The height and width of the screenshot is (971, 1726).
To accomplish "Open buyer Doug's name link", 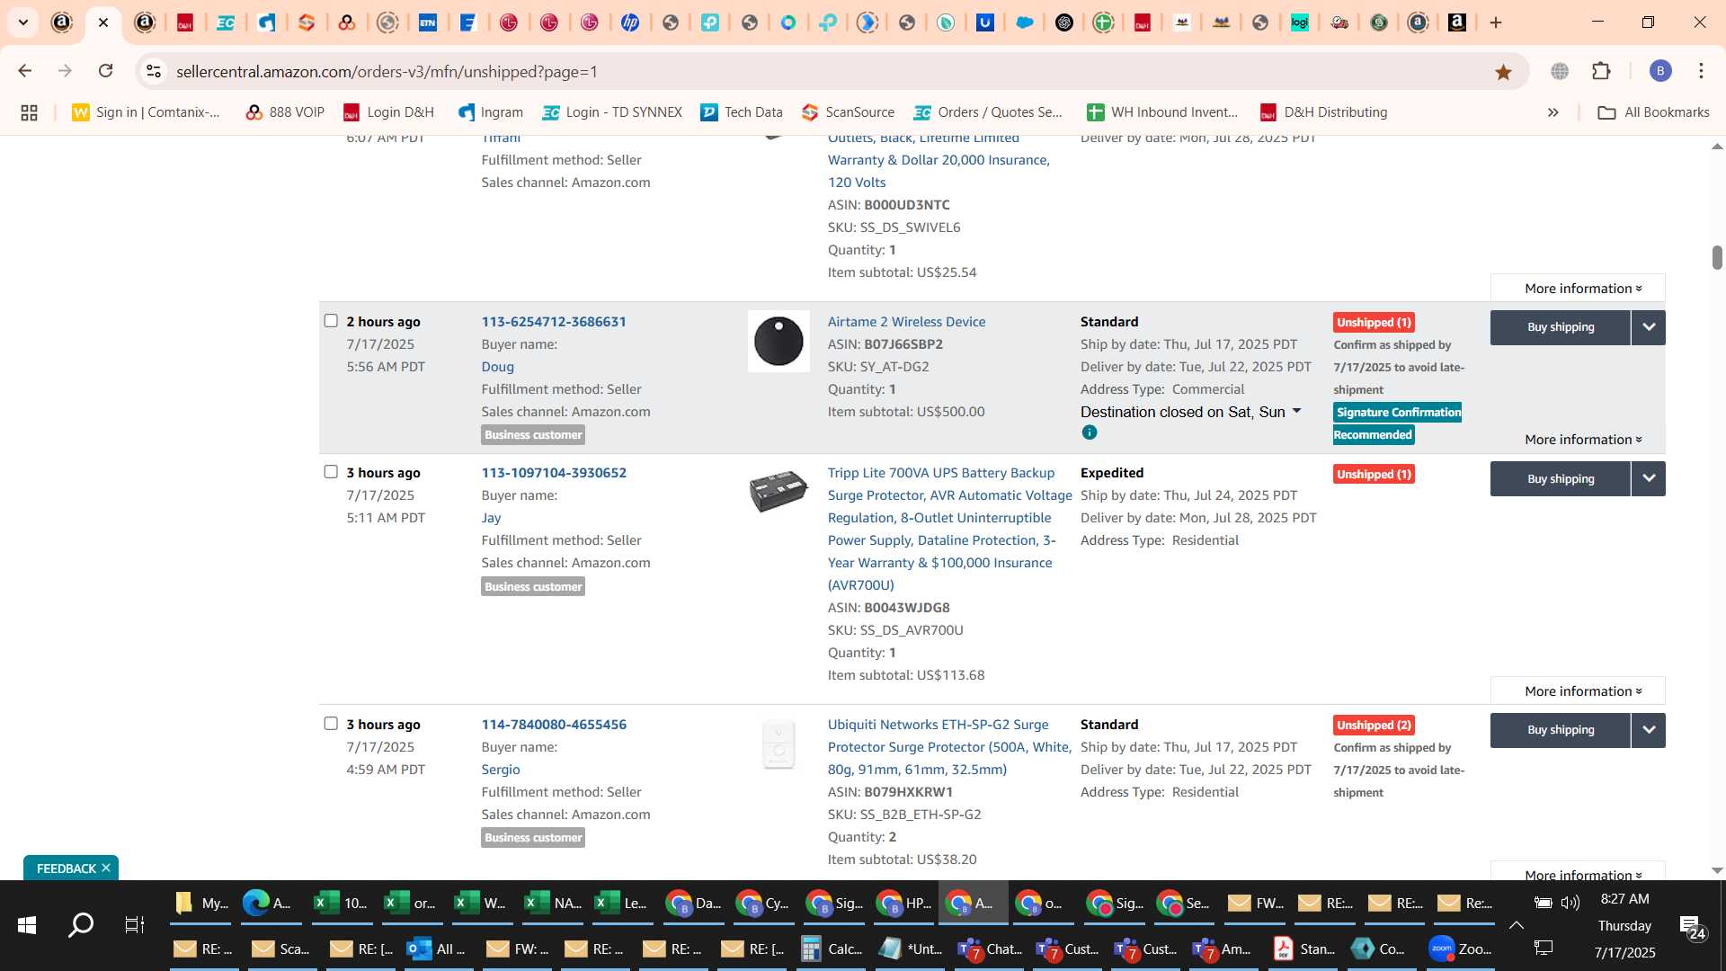I will pos(497,366).
